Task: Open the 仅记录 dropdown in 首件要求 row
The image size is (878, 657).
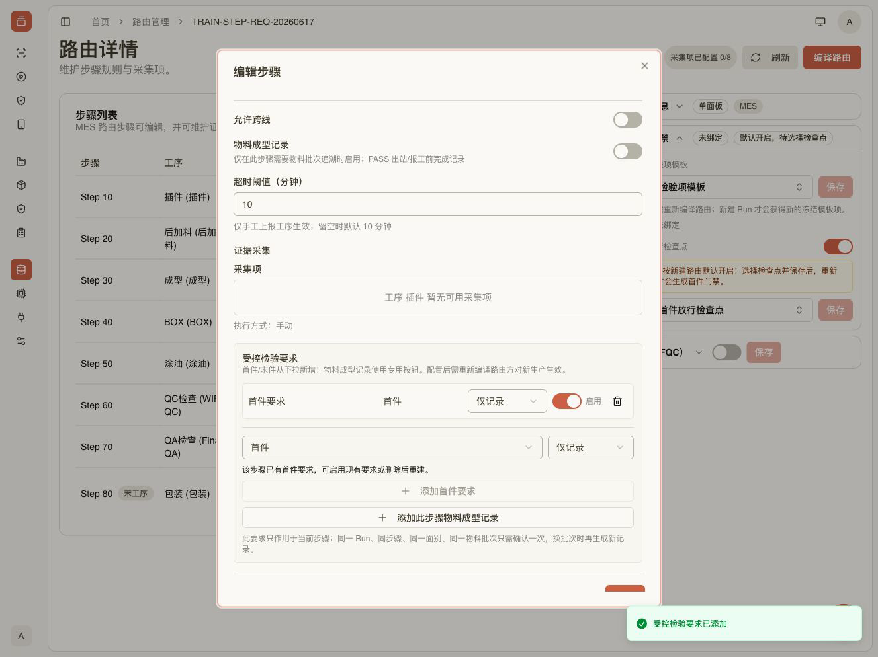Action: pyautogui.click(x=507, y=401)
